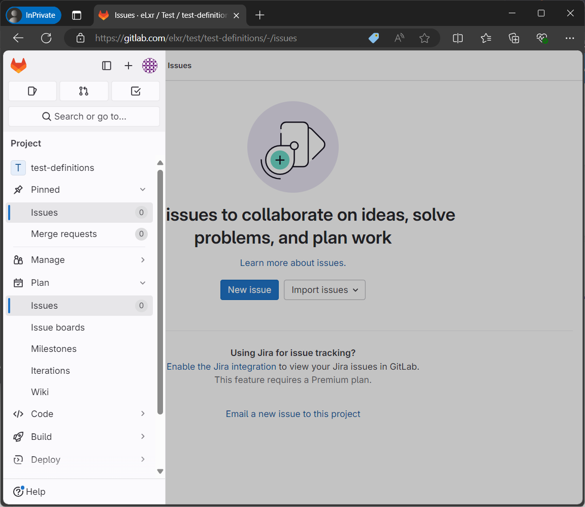The image size is (585, 507).
Task: Click the New issue button
Action: (x=249, y=290)
